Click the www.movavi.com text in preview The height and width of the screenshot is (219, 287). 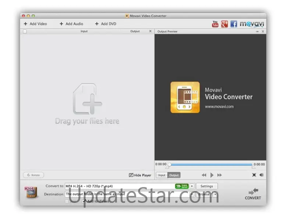pyautogui.click(x=219, y=107)
